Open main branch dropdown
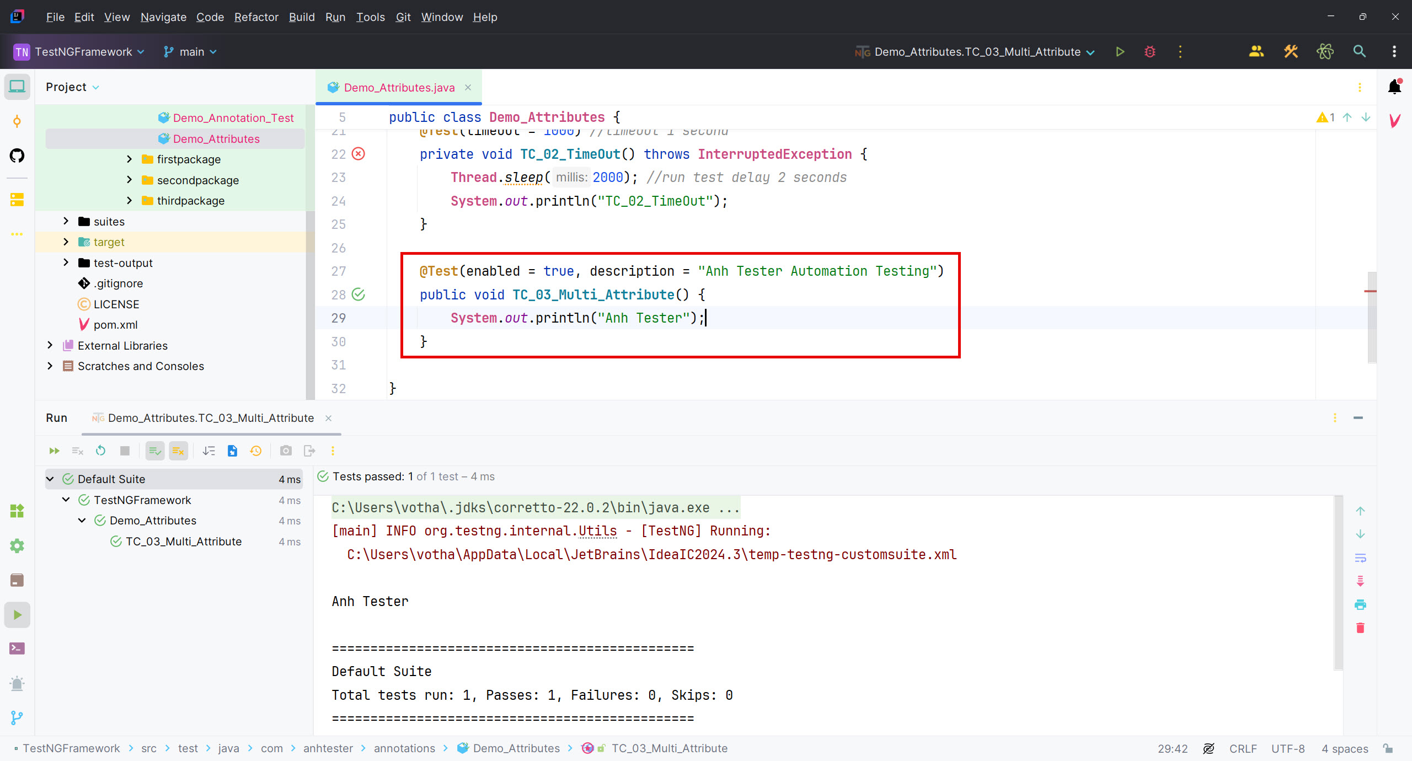 [x=190, y=52]
